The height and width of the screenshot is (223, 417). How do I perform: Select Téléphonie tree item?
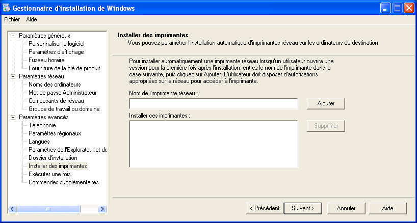tap(42, 125)
